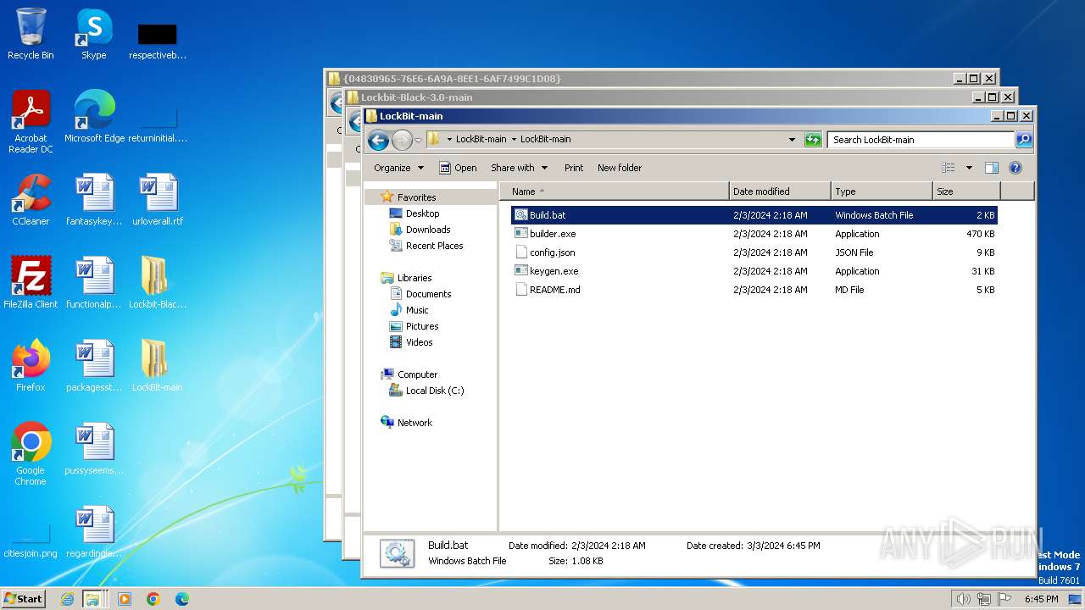The width and height of the screenshot is (1085, 610).
Task: Sort files by the Size column
Action: coord(966,191)
